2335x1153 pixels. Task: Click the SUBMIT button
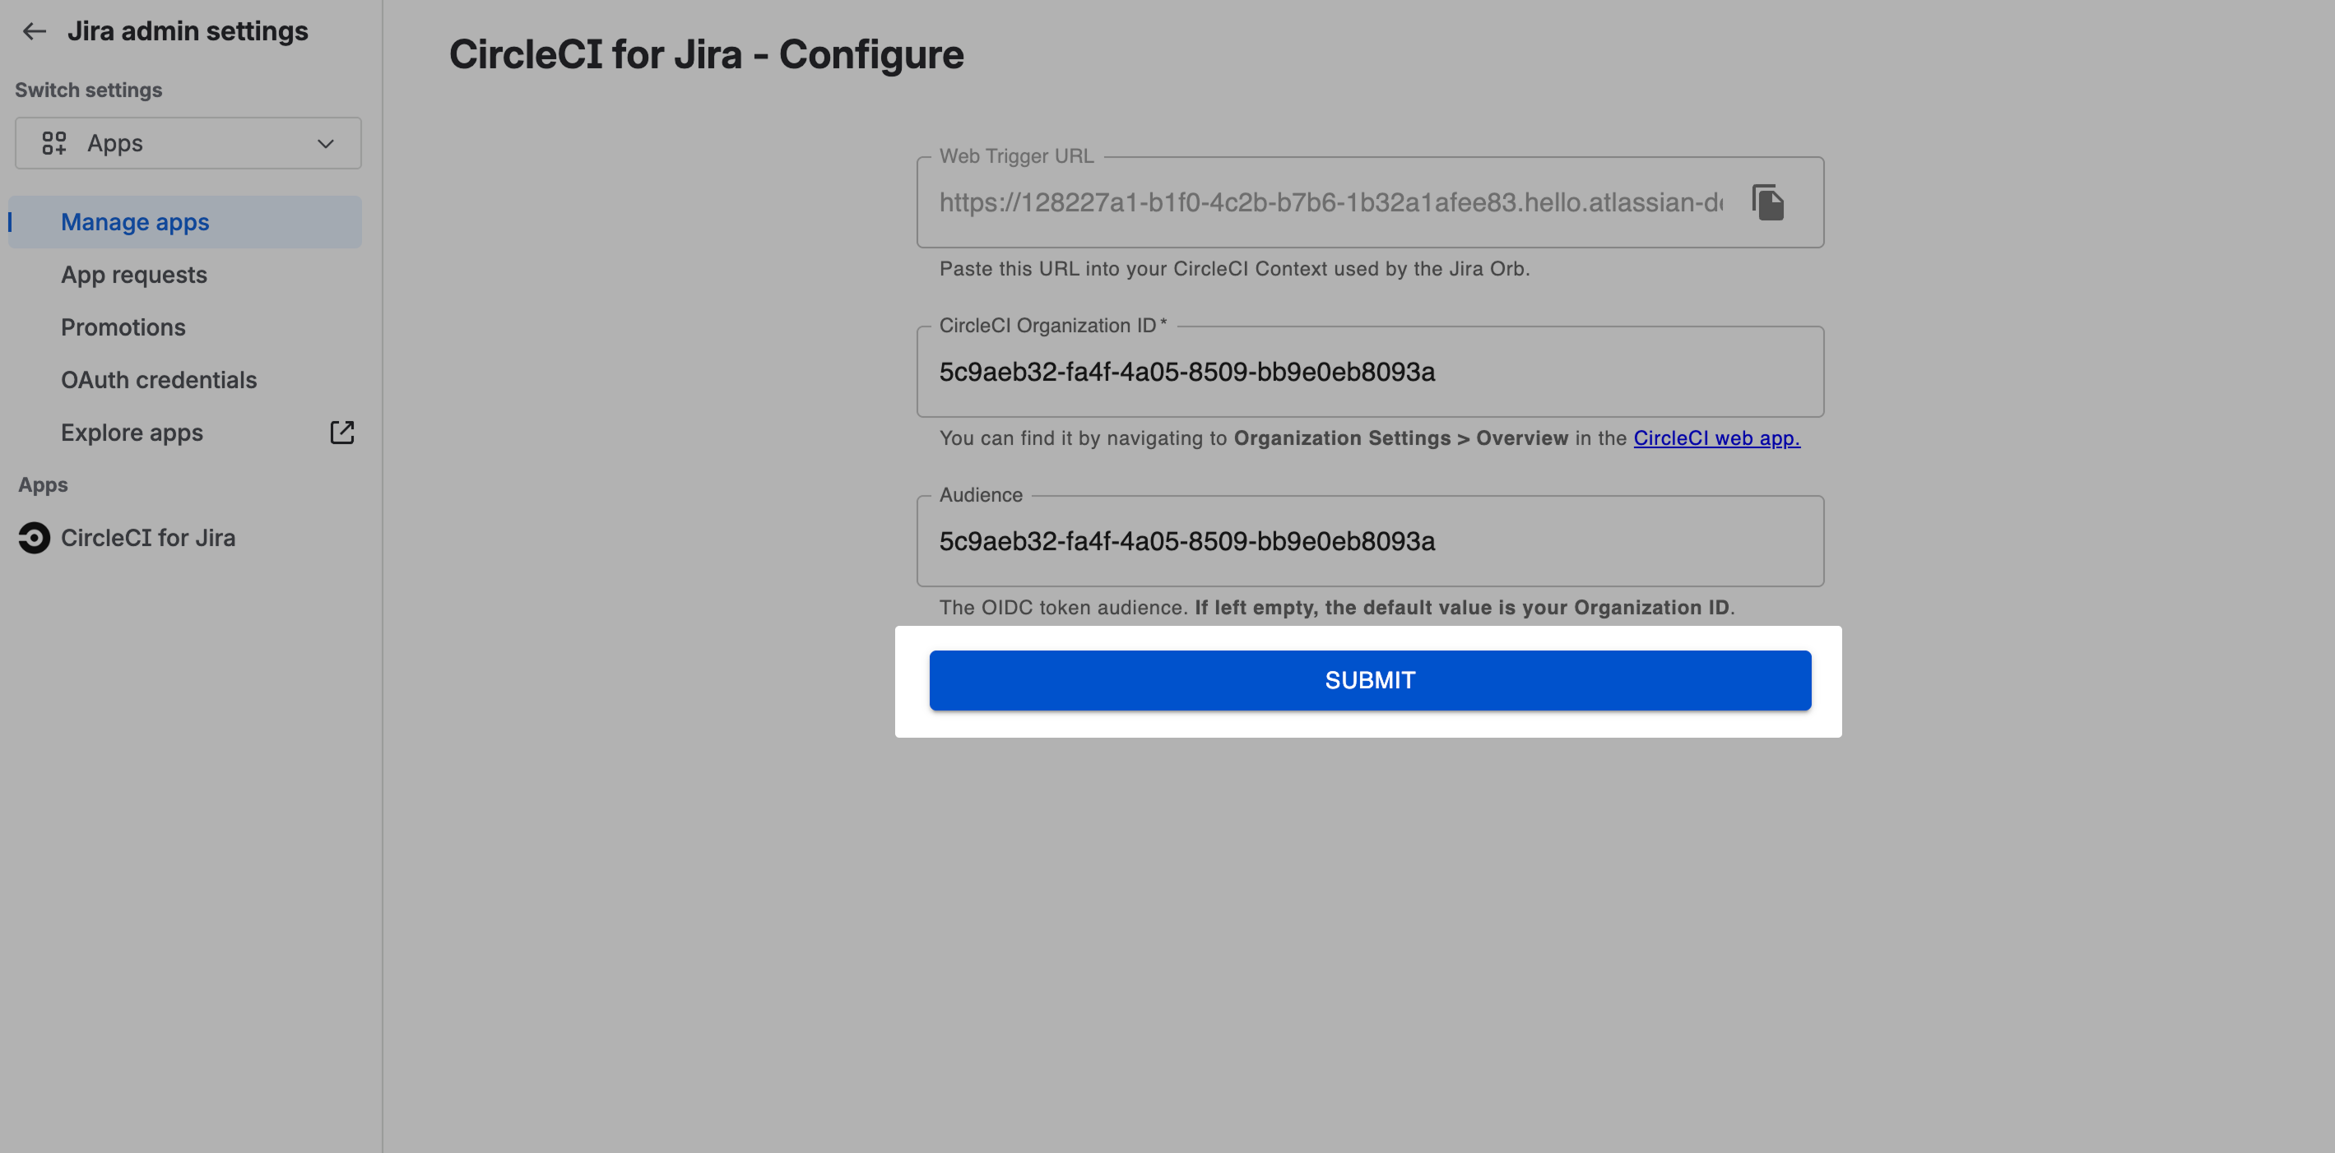[1370, 680]
